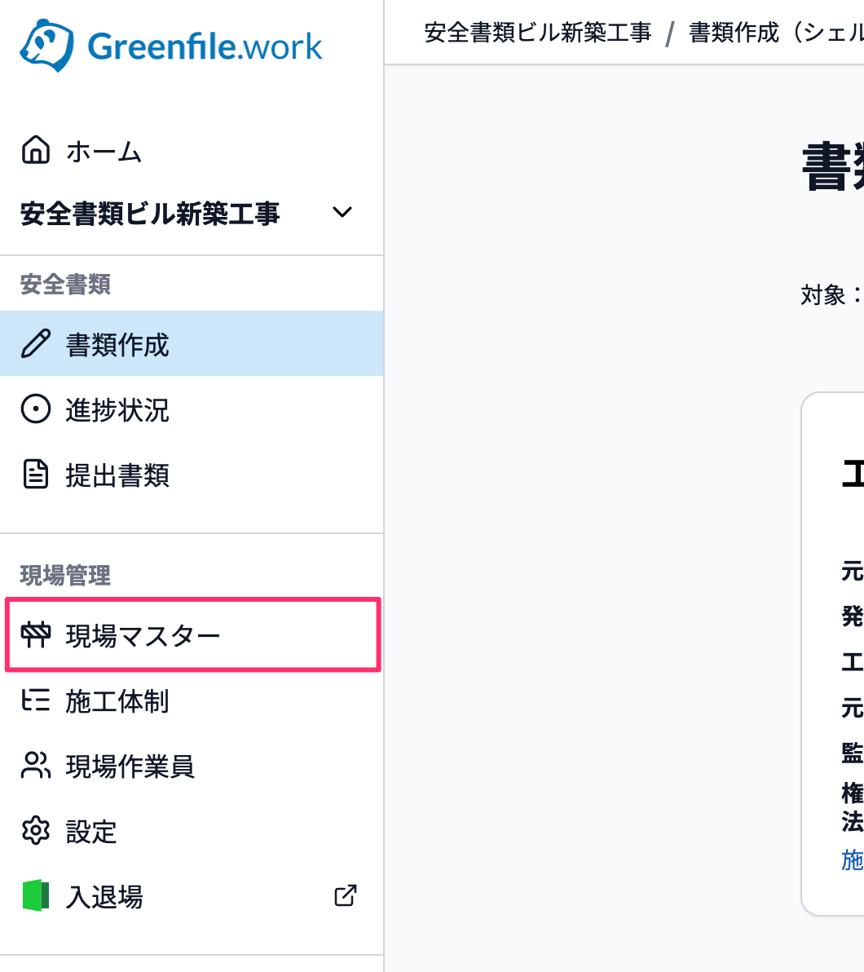Click the document icon beside 提出書類
This screenshot has width=864, height=972.
click(x=36, y=475)
